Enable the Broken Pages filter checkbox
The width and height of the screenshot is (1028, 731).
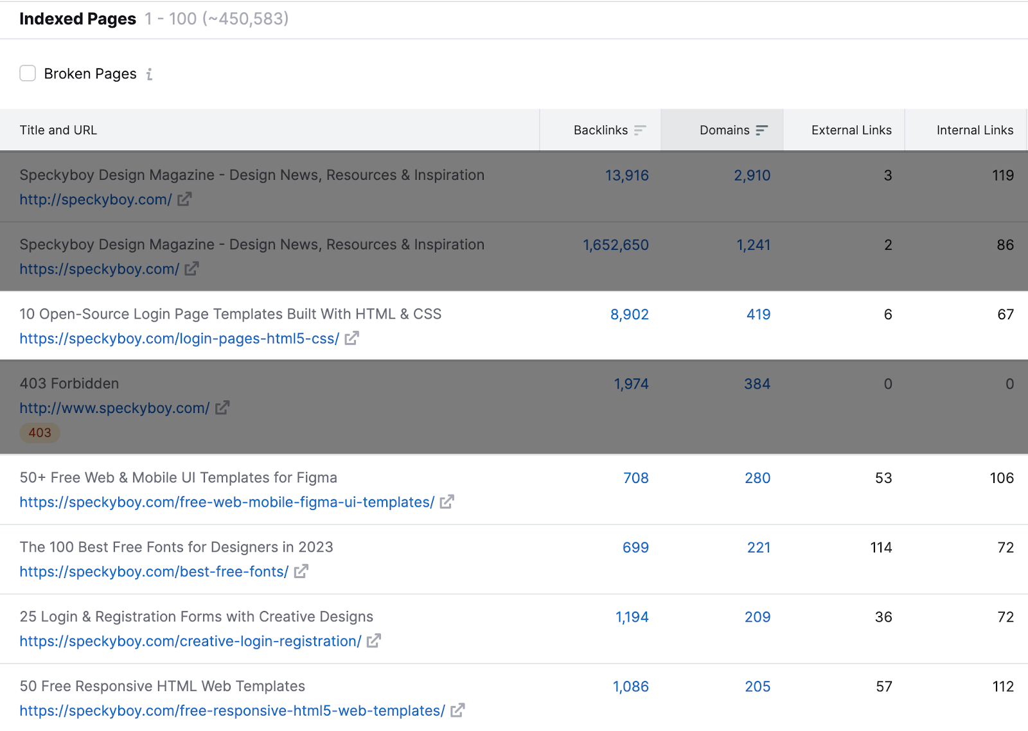(x=28, y=73)
